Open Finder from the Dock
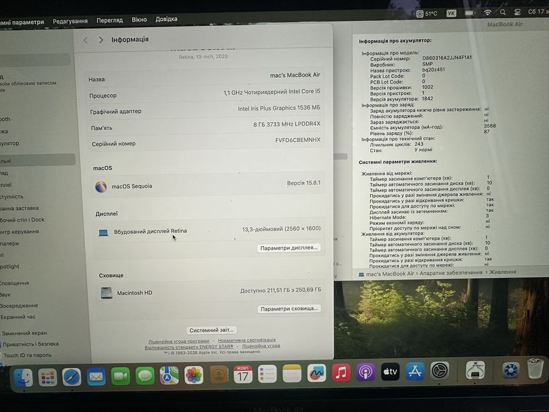 click(x=23, y=377)
